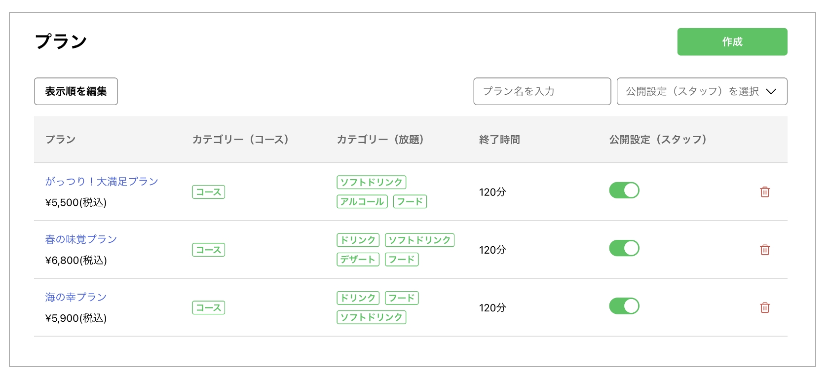Open the 海の幸プラン plan link
Screen dimensions: 828x379
76,297
